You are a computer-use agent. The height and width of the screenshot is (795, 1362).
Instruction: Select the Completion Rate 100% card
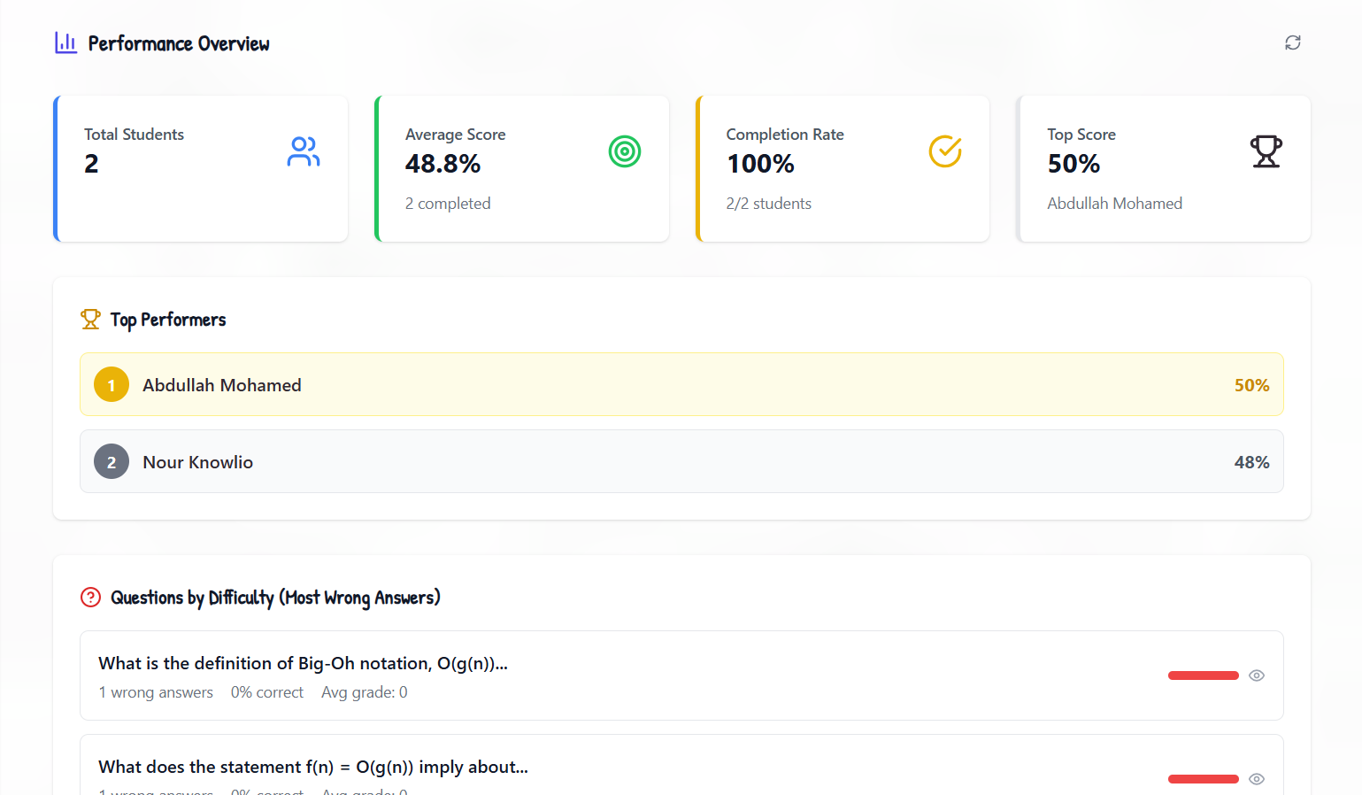843,169
